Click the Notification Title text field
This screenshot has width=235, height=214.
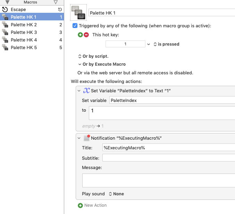[168, 148]
